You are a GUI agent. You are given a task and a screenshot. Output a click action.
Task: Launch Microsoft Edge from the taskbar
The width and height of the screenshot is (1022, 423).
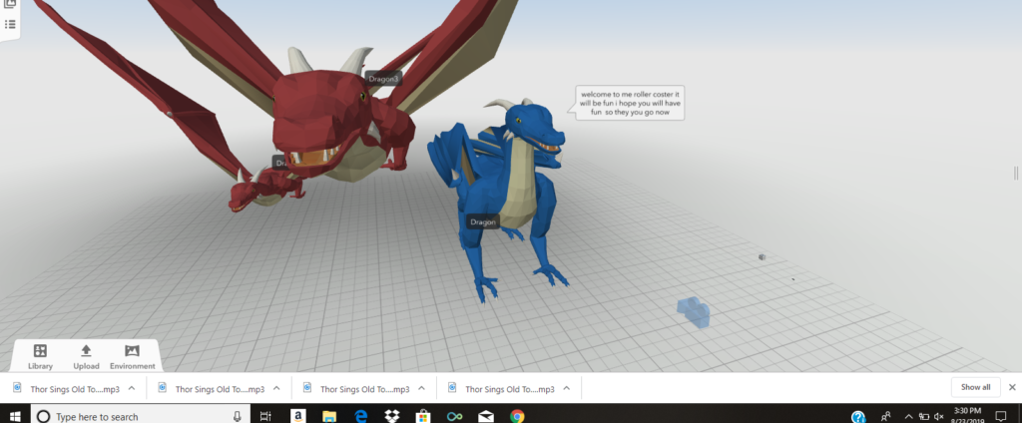click(360, 416)
